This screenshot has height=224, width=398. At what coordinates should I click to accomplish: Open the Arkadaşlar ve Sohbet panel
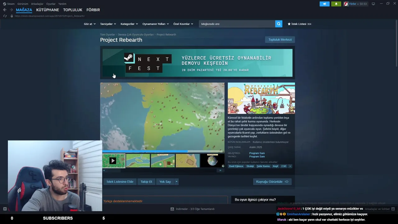pyautogui.click(x=380, y=209)
